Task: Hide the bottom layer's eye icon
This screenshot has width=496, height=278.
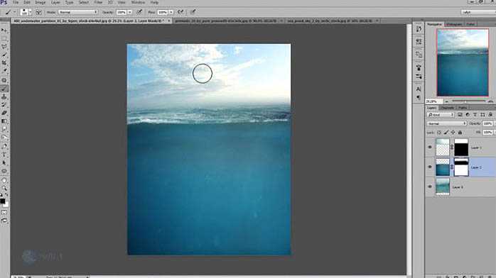Action: point(430,187)
